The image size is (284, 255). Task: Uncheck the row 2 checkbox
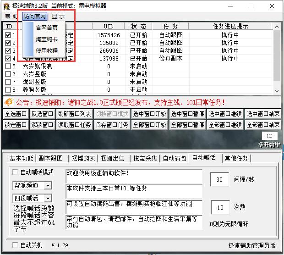[8, 43]
